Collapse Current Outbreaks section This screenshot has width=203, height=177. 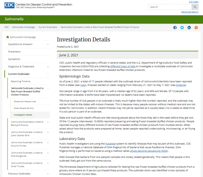tap(48, 74)
